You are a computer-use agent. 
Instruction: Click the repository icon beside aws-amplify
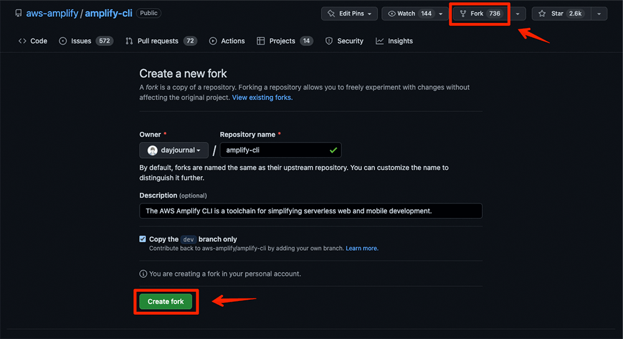(x=18, y=13)
